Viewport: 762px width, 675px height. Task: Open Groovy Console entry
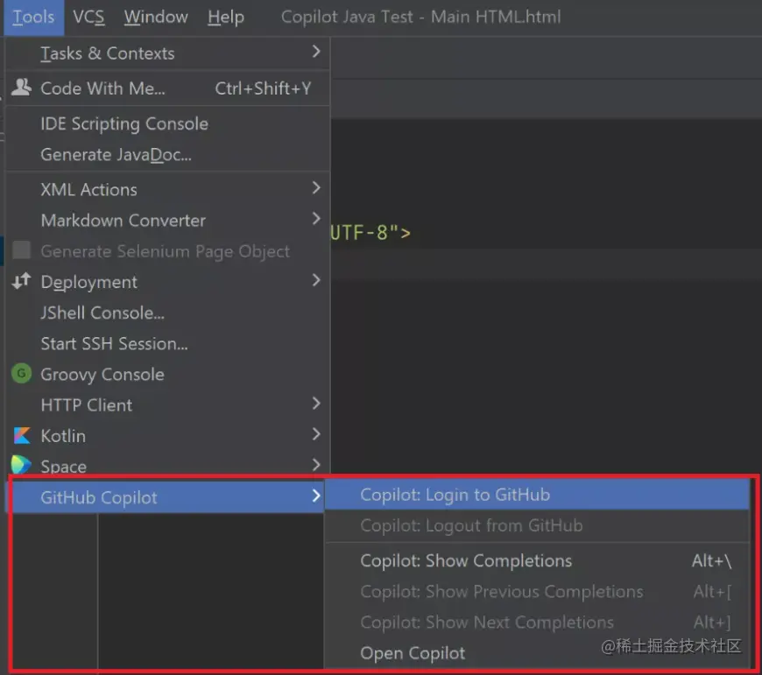click(x=167, y=375)
